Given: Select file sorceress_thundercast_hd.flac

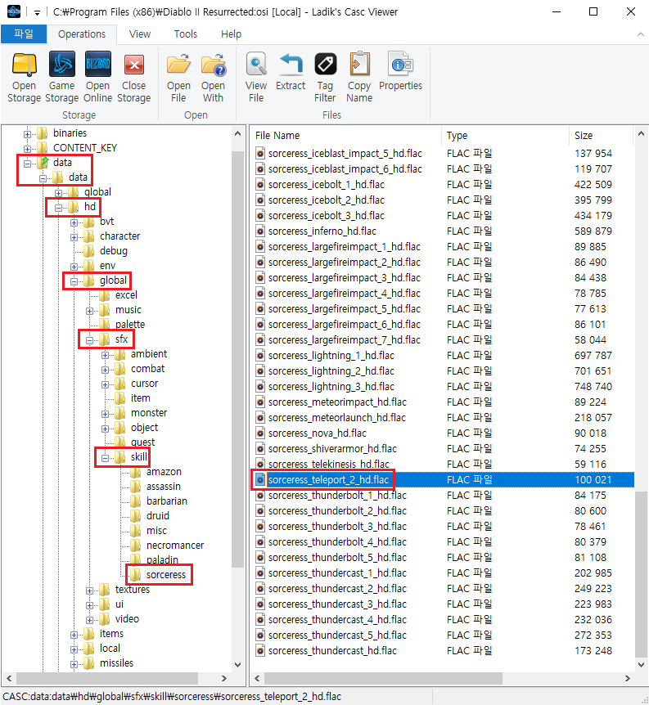Looking at the screenshot, I should coord(332,650).
